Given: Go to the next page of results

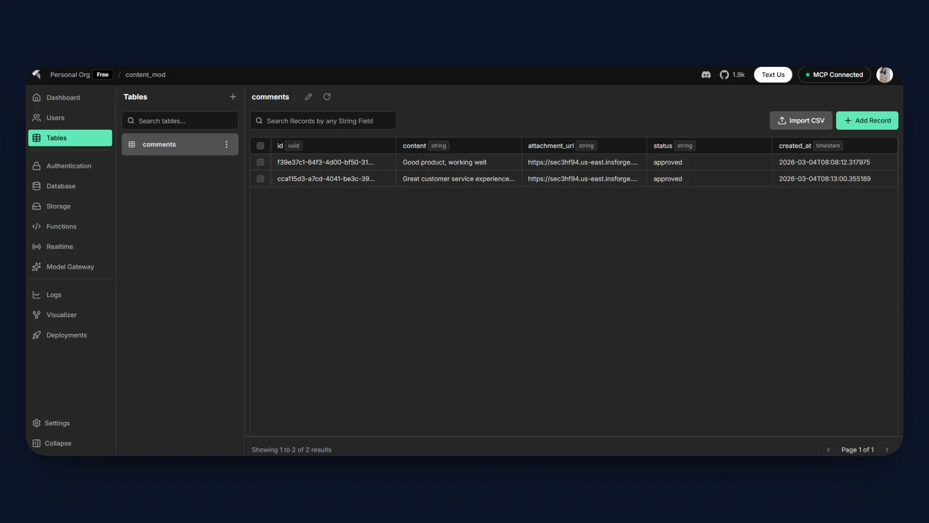Looking at the screenshot, I should point(887,449).
